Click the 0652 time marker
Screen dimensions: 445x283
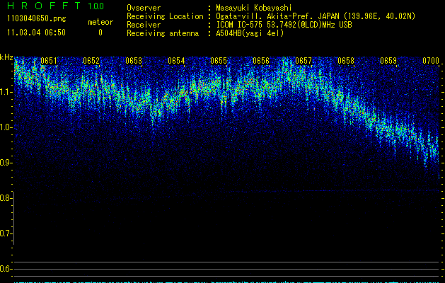(91, 62)
